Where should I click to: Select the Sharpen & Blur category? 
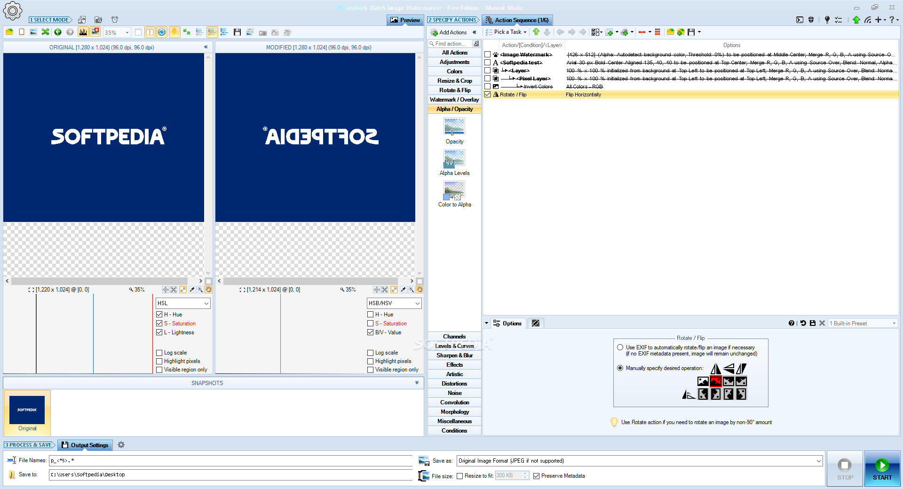point(454,355)
